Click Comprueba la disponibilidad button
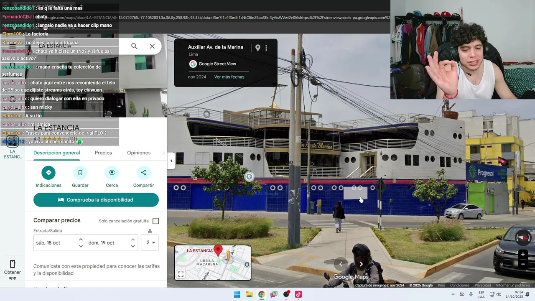The image size is (535, 301). tap(96, 200)
